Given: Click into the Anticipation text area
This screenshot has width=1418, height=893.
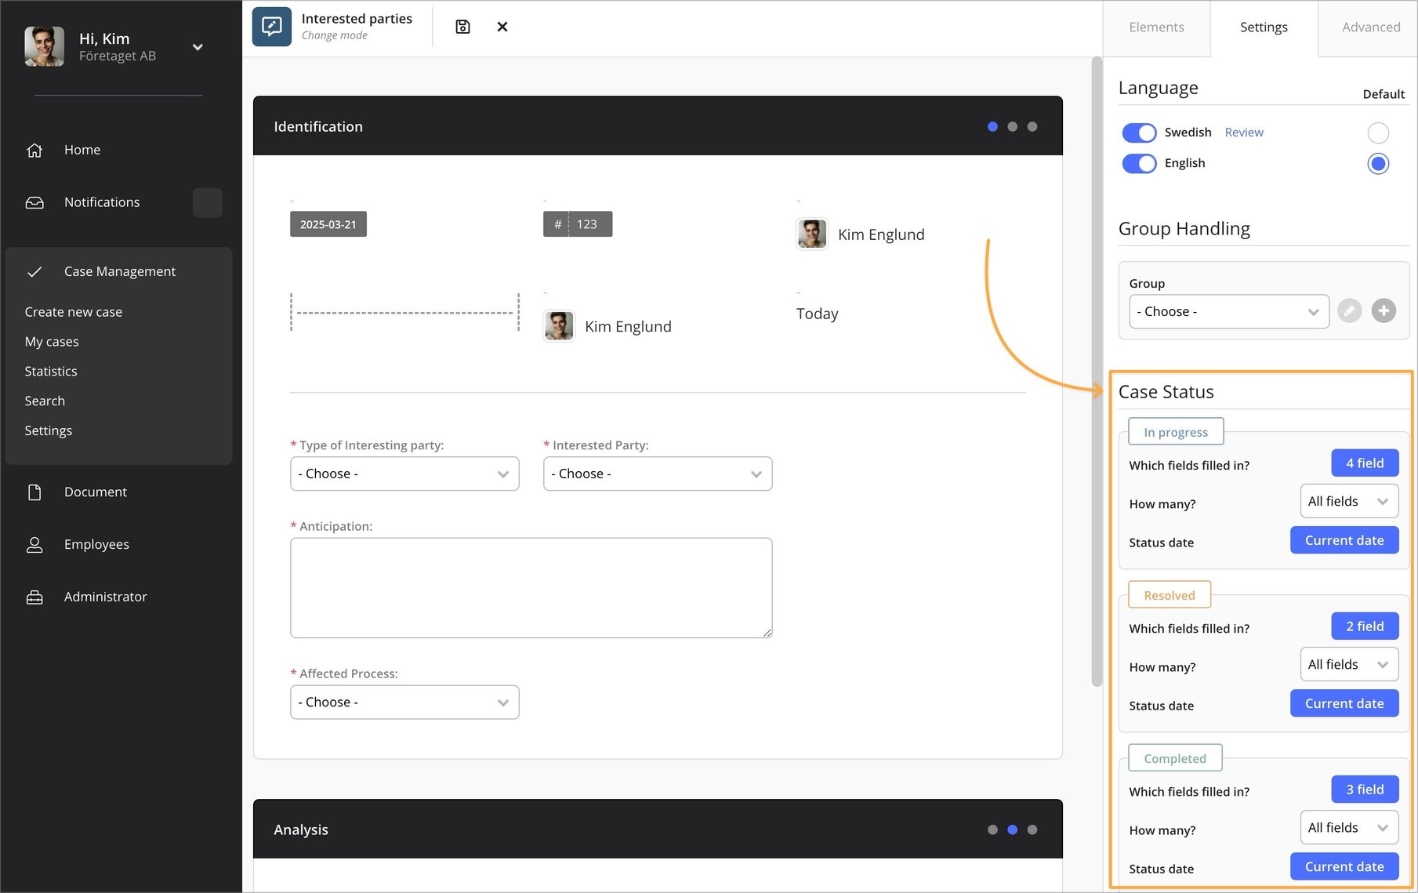Looking at the screenshot, I should [x=531, y=588].
